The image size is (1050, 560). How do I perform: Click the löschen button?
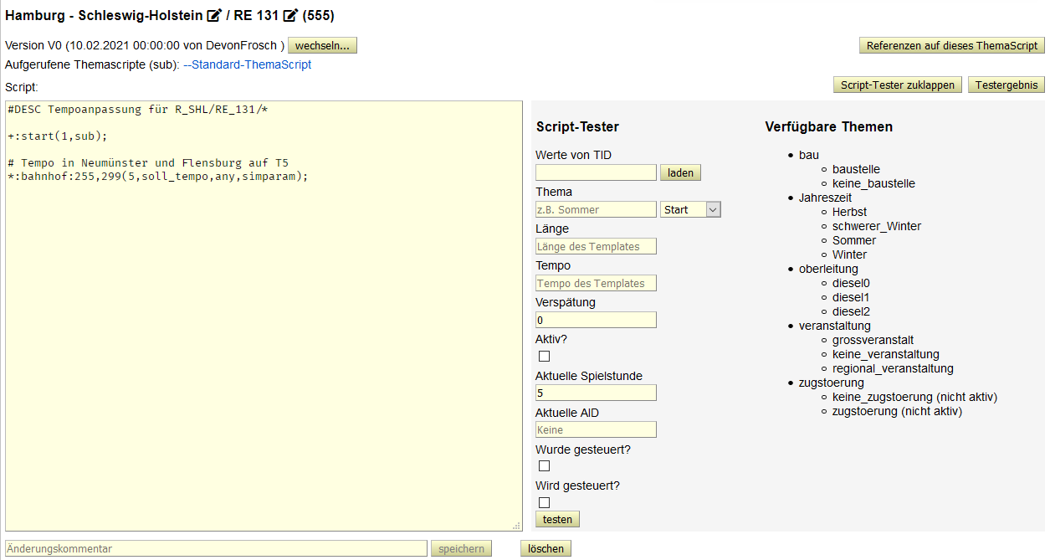[x=545, y=549]
